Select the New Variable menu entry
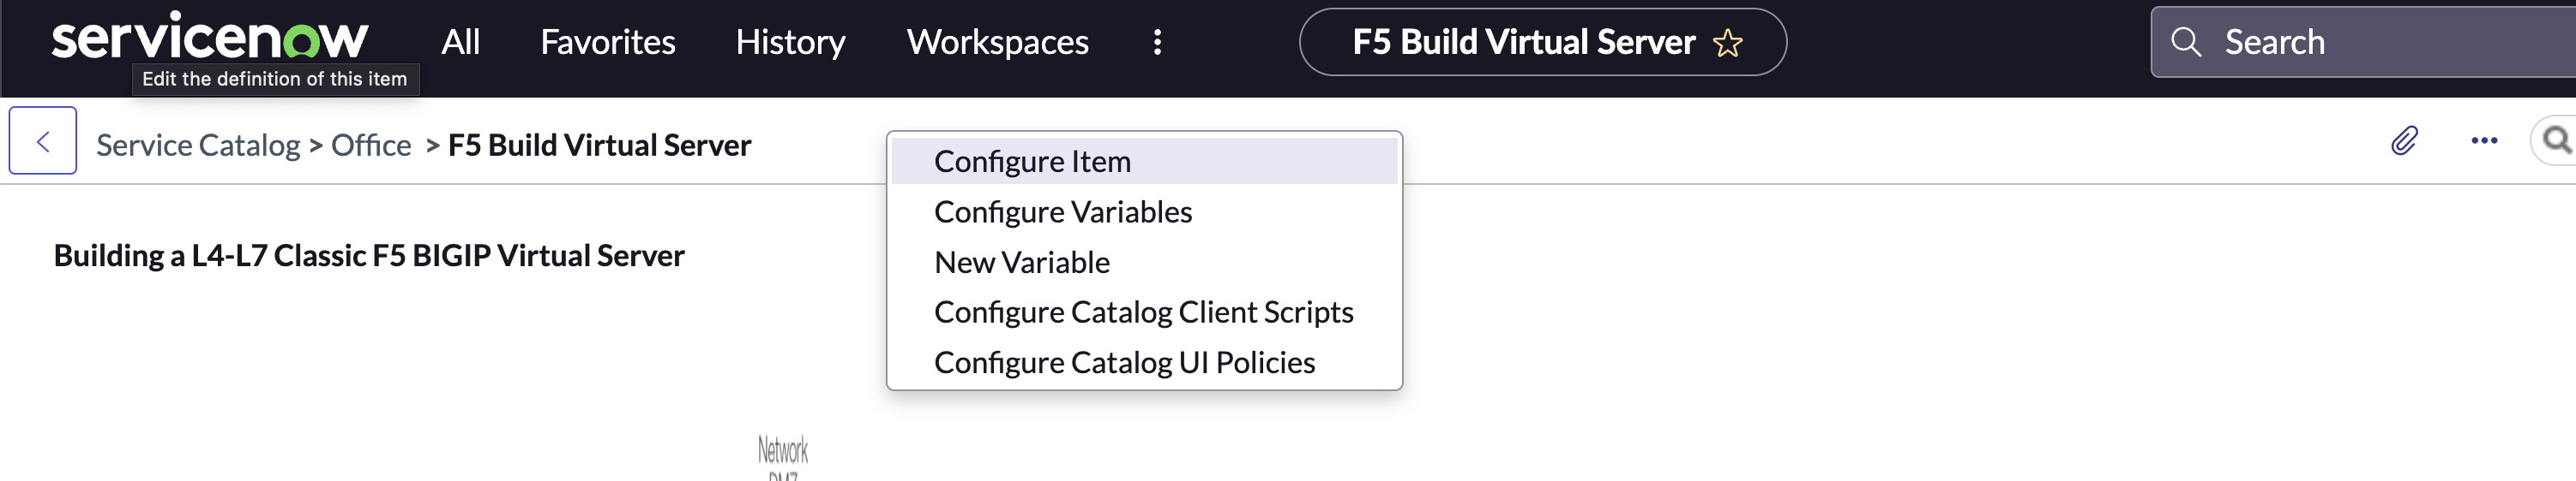This screenshot has height=481, width=2576. 1021,263
